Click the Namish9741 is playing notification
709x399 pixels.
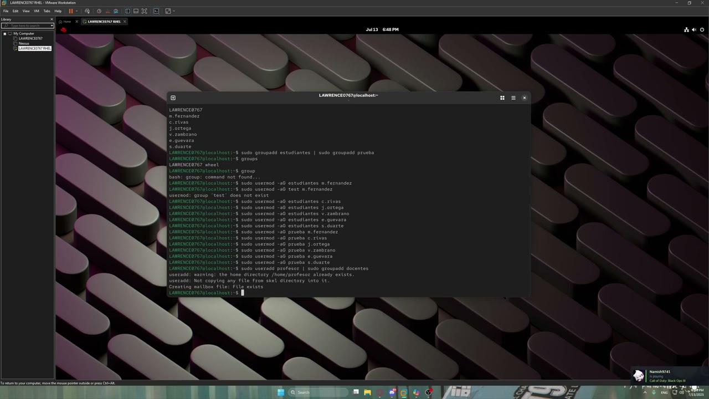(x=669, y=376)
